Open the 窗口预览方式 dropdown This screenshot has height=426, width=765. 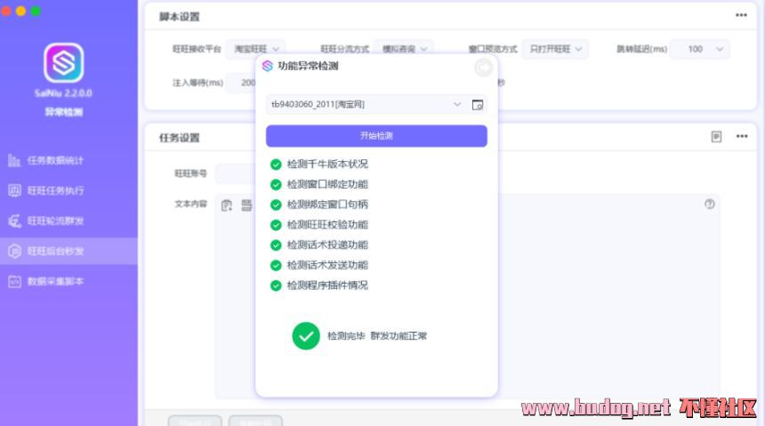coord(553,49)
